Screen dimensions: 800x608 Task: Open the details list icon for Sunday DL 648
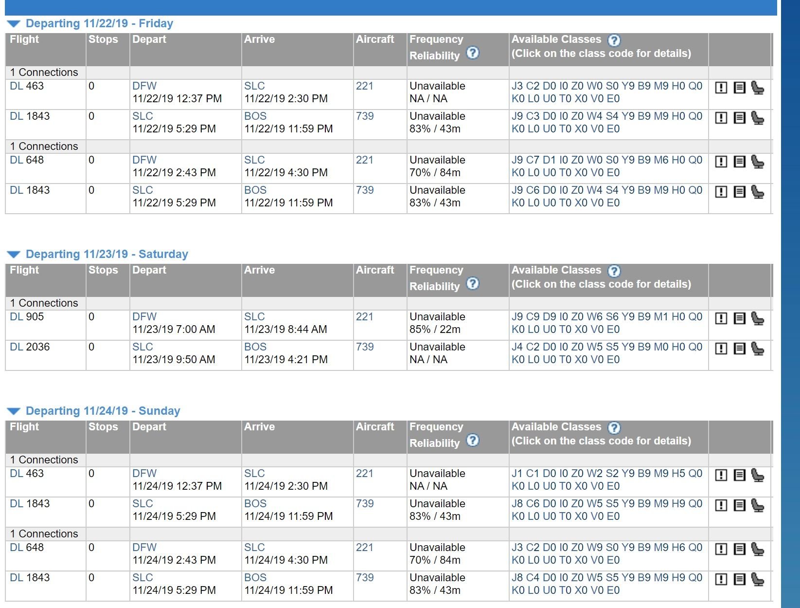(739, 550)
